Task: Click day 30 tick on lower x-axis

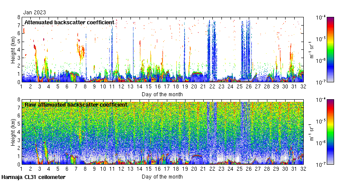Action: [285, 169]
